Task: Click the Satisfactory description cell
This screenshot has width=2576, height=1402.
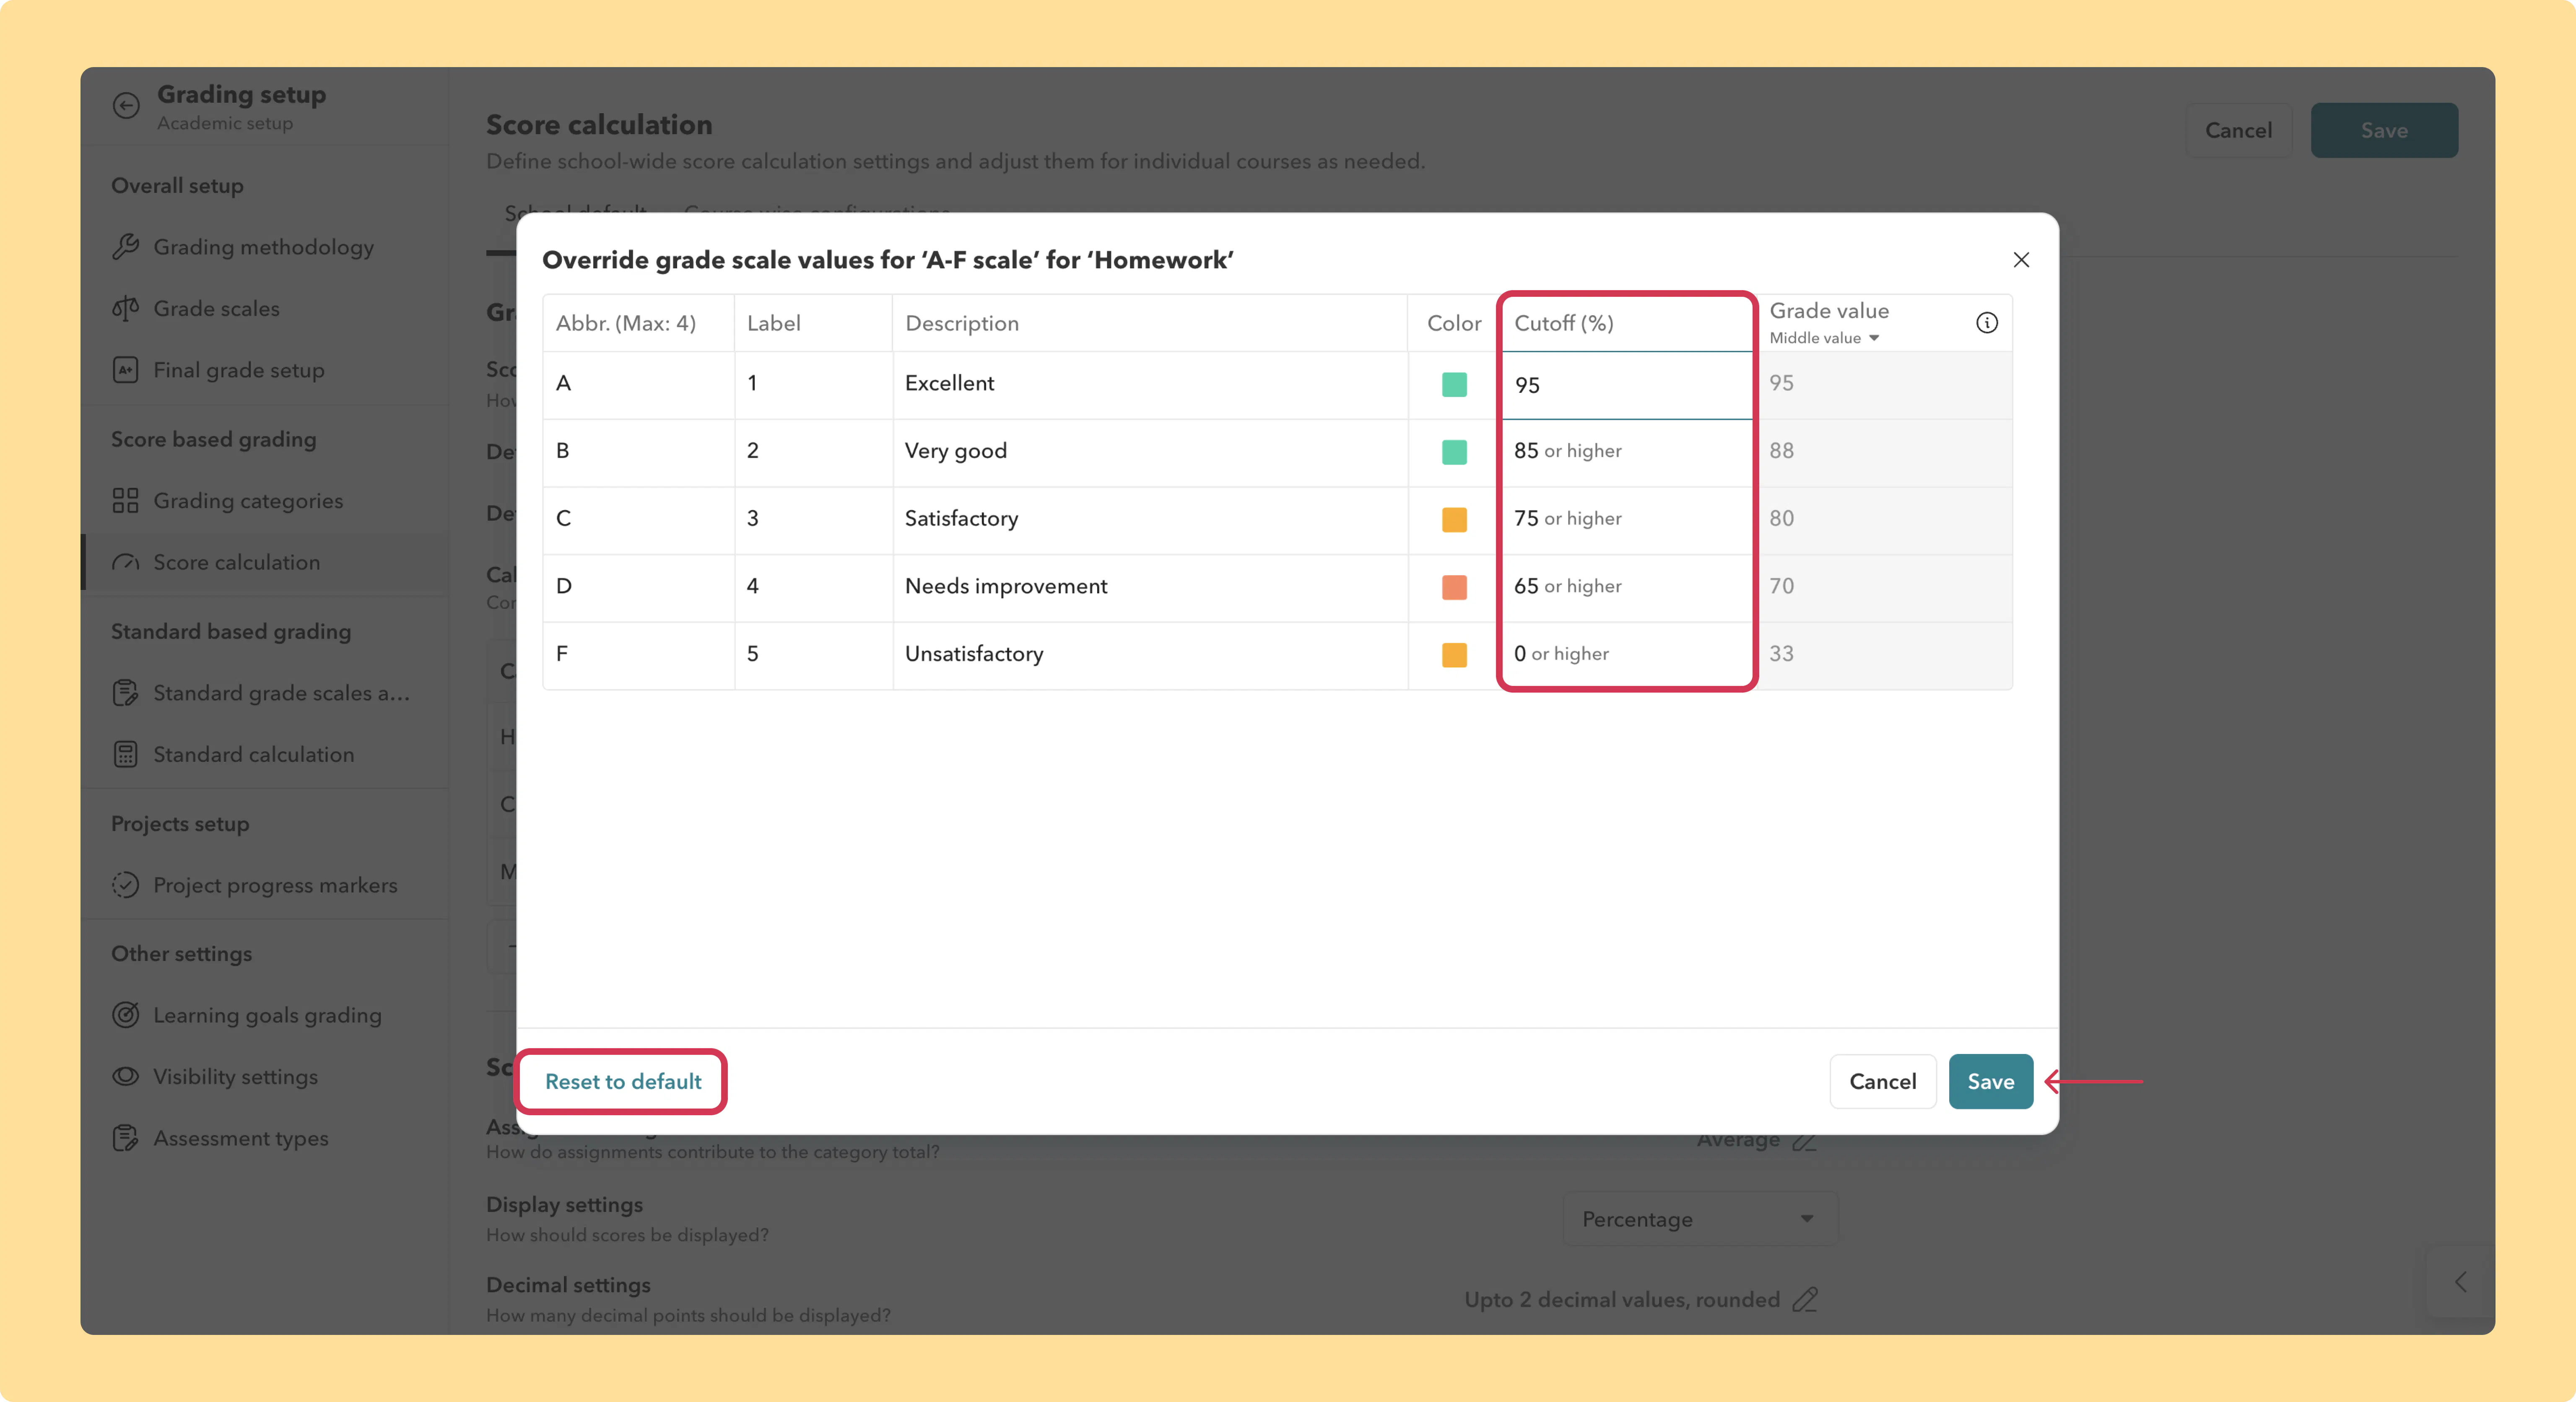Action: (x=1150, y=520)
